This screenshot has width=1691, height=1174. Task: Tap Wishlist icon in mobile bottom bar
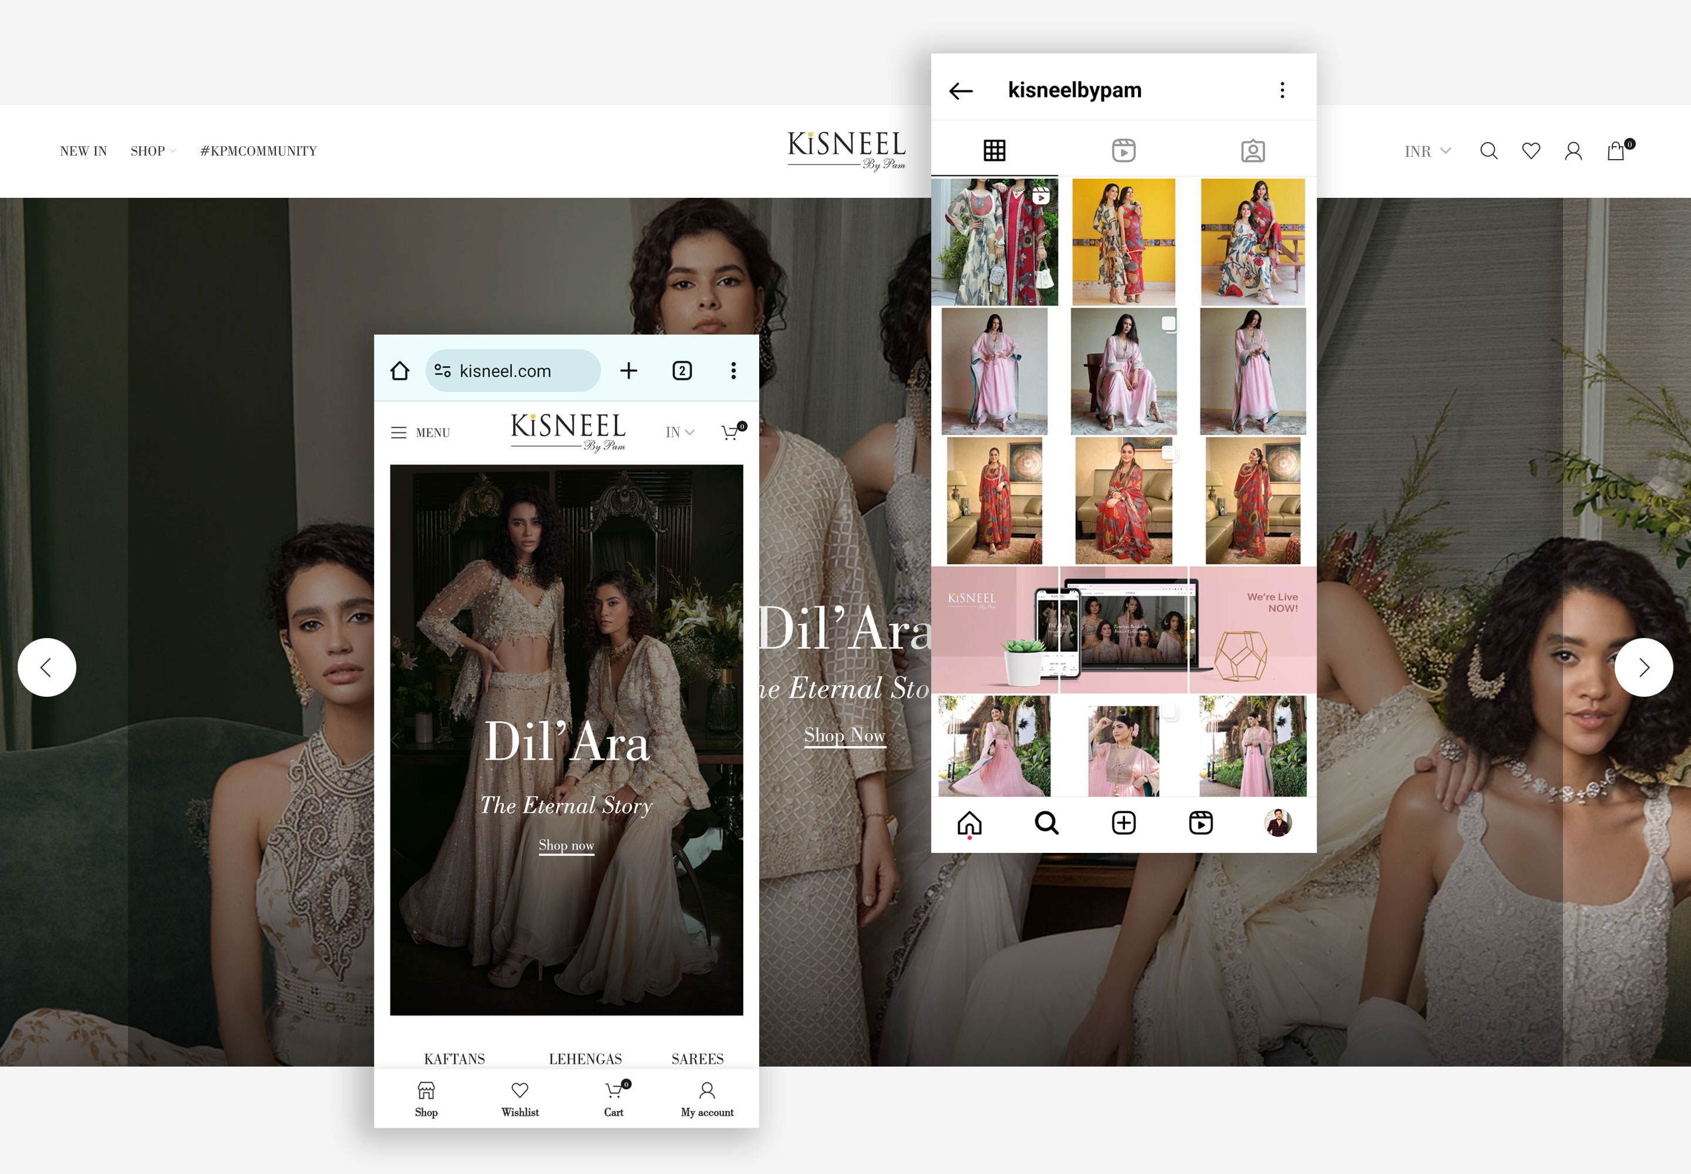pos(520,1099)
